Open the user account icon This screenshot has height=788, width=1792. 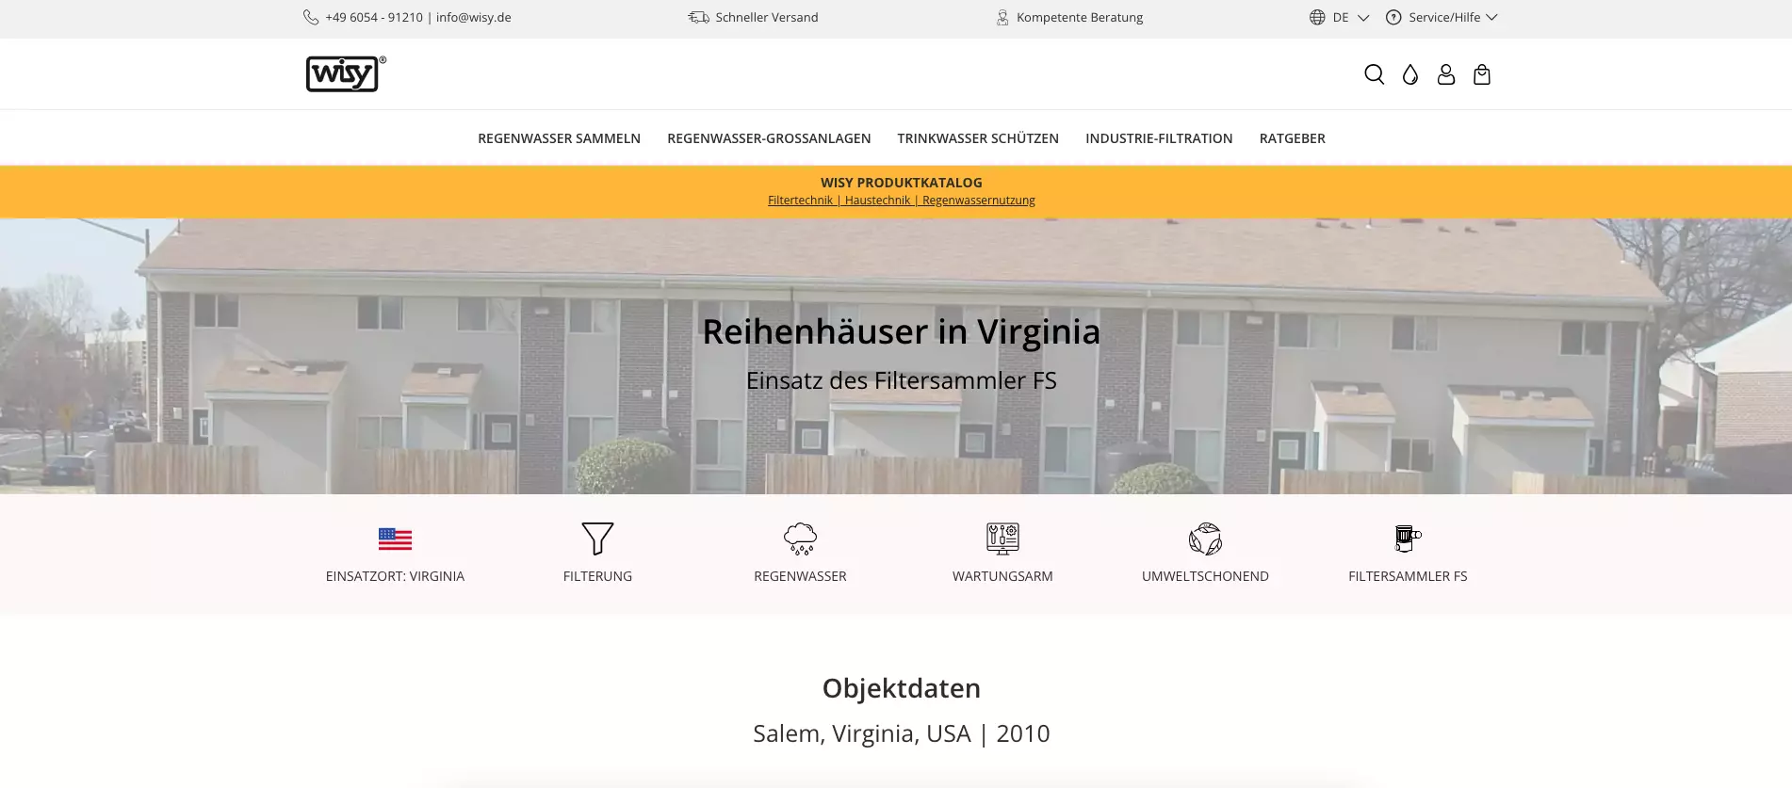click(1445, 74)
